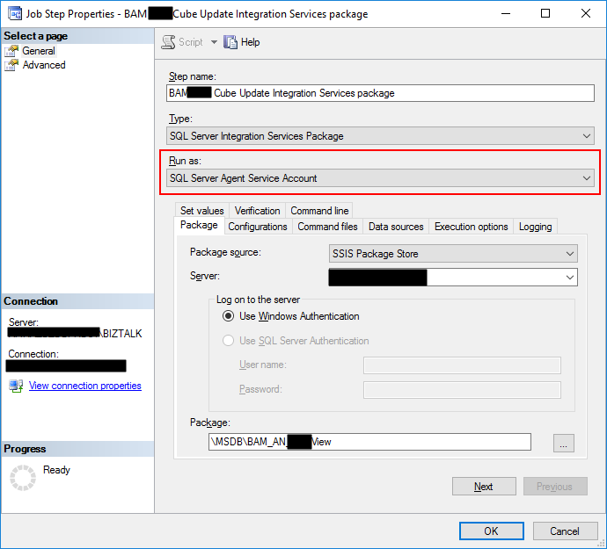Select the Advanced page icon

(x=12, y=65)
